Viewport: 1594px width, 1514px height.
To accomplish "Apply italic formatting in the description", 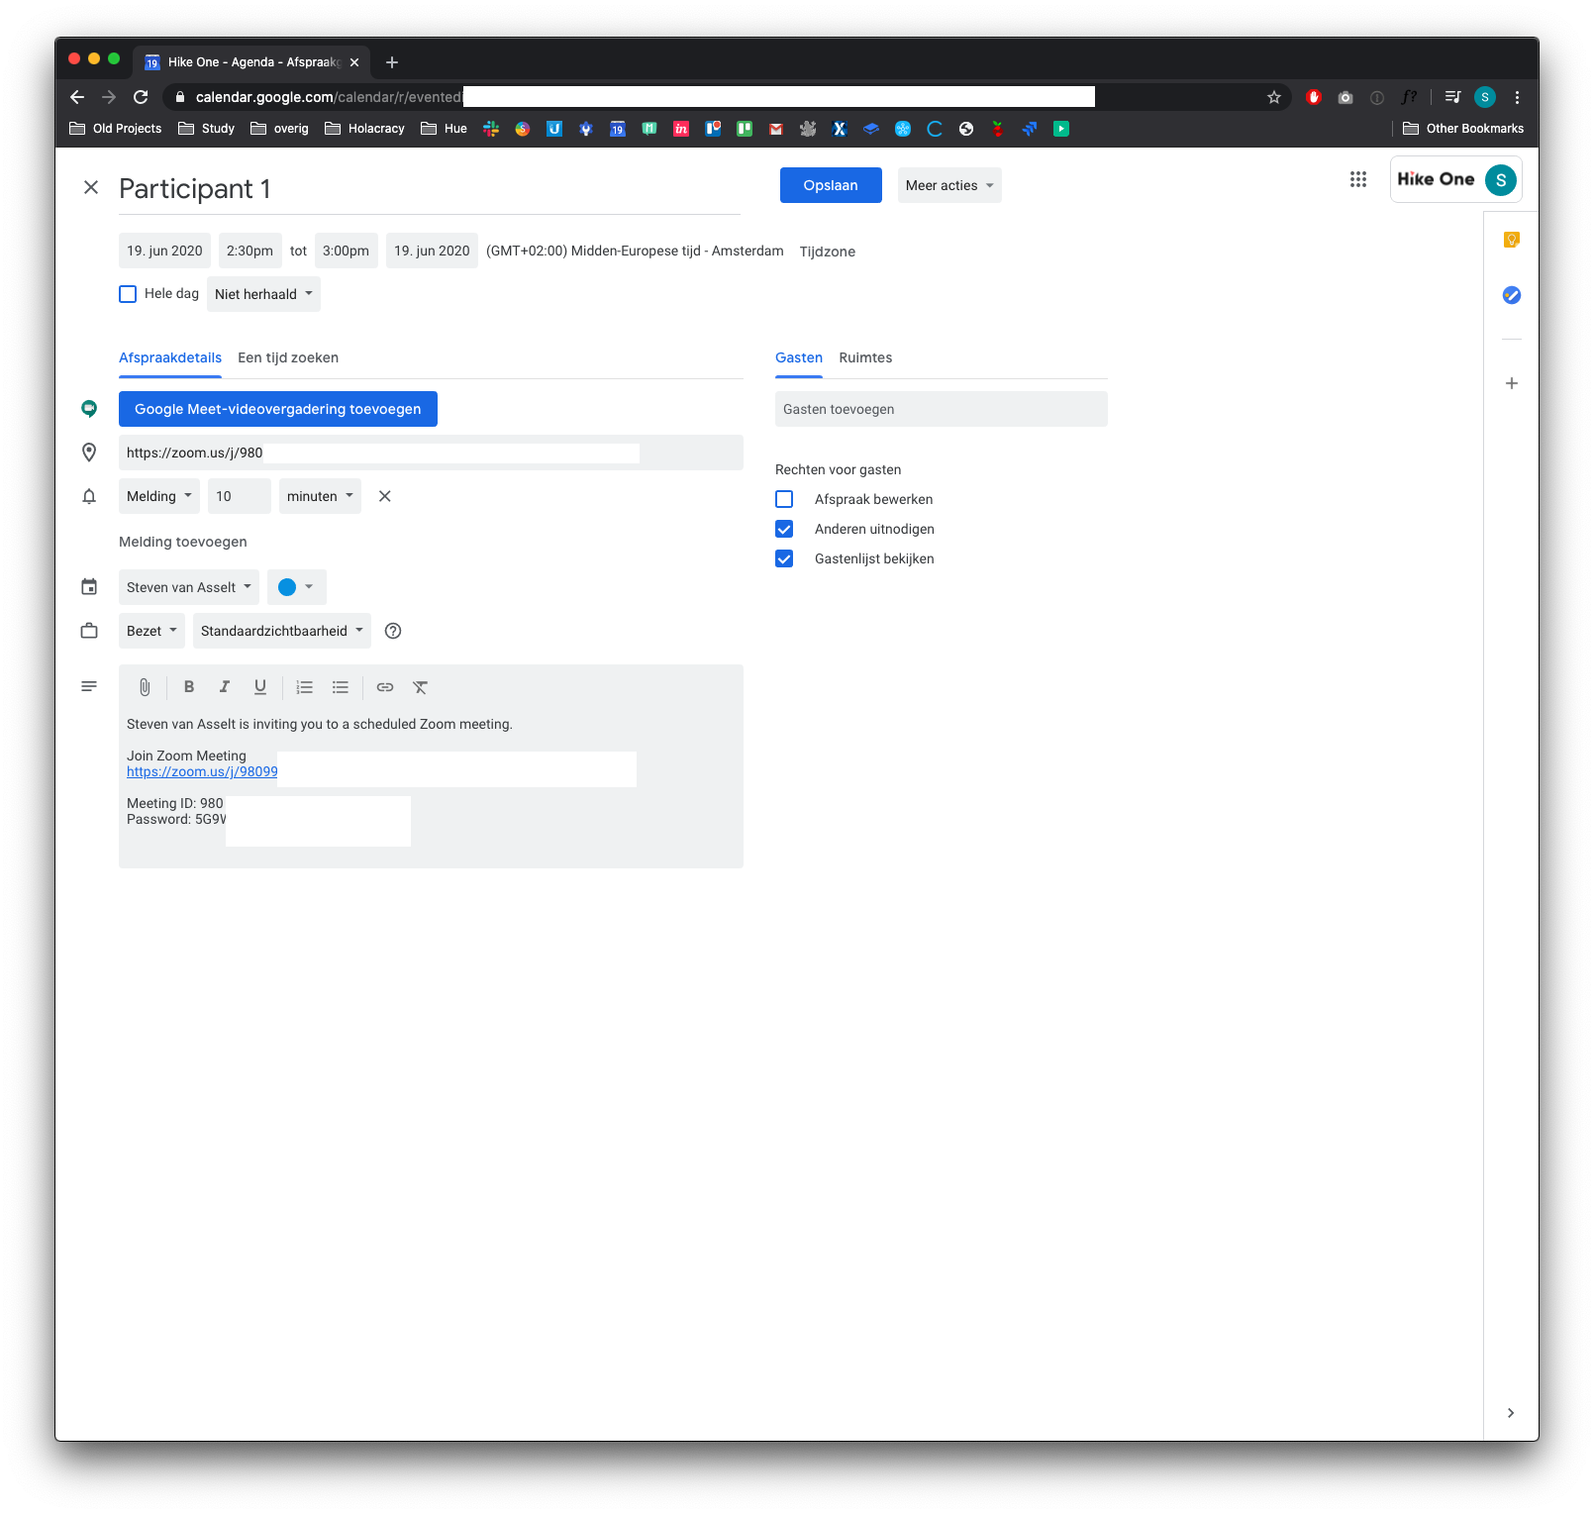I will point(225,686).
